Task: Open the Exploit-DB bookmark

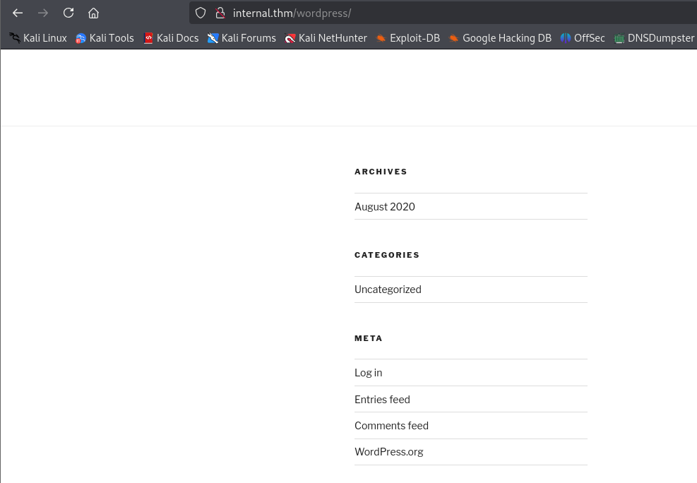Action: point(407,38)
